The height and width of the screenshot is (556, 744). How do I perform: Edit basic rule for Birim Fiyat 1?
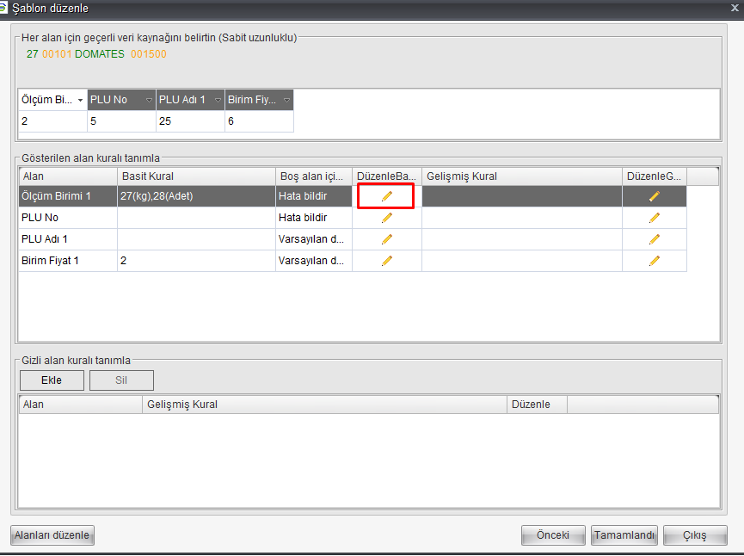(x=387, y=260)
